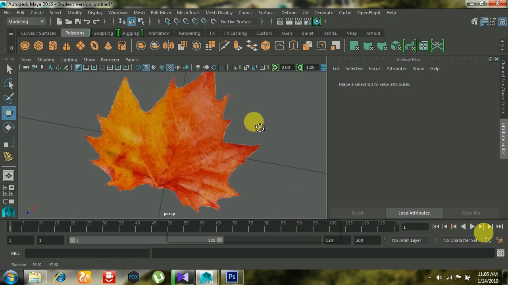The image size is (508, 285).
Task: Activate the Rotate tool in the toolbox
Action: [9, 127]
